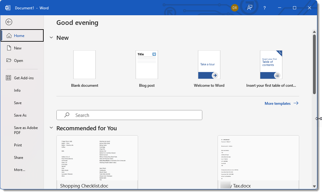Click the Home house icon in sidebar
The height and width of the screenshot is (194, 322).
(9, 35)
